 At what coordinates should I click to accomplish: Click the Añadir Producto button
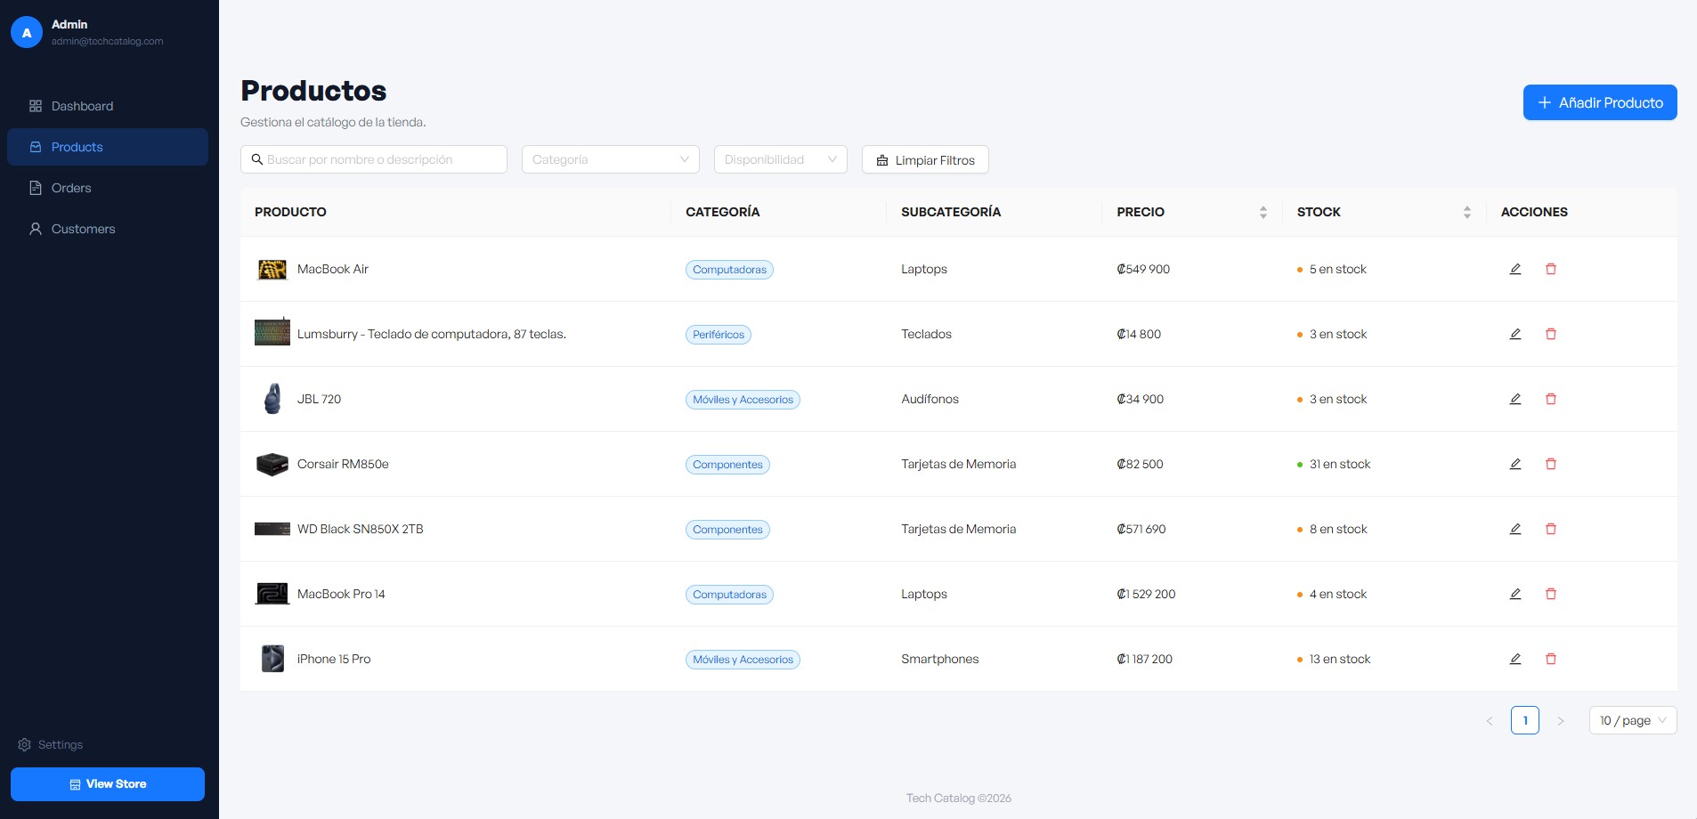point(1599,102)
